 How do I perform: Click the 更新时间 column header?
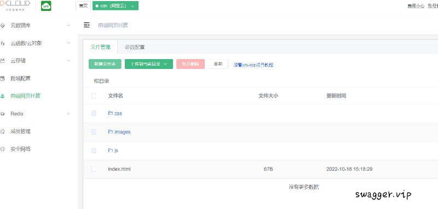(336, 96)
